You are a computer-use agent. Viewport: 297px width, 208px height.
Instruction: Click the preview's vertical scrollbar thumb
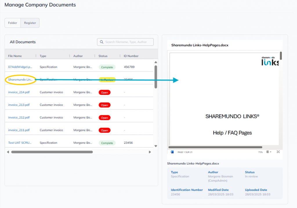tap(281, 56)
